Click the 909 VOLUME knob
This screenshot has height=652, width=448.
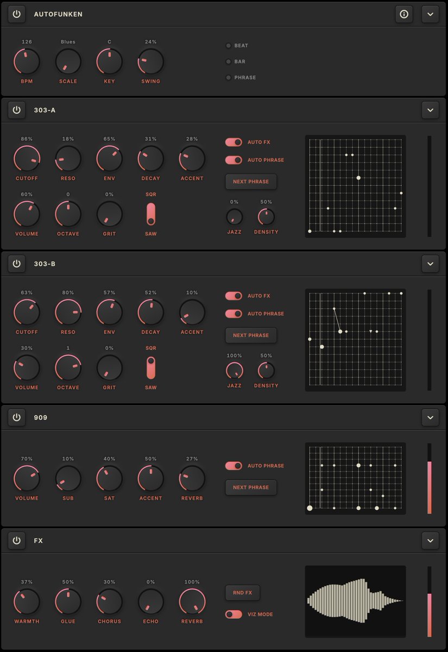point(27,479)
